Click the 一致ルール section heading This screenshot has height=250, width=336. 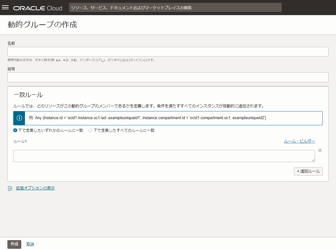[x=28, y=95]
